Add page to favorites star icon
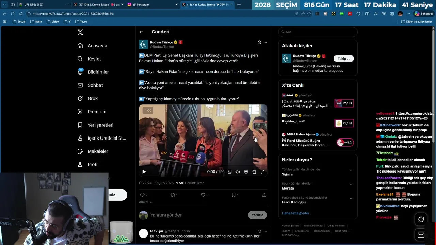 click(309, 14)
